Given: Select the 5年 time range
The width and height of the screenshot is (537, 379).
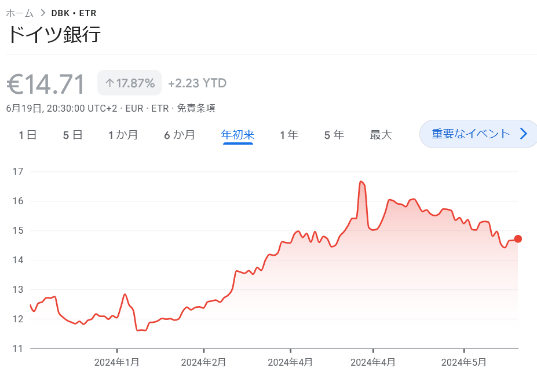Looking at the screenshot, I should 334,134.
